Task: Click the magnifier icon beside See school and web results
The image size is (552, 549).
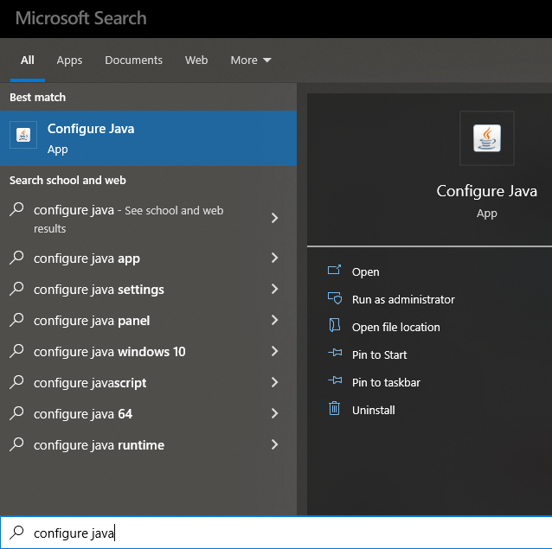Action: [x=16, y=209]
